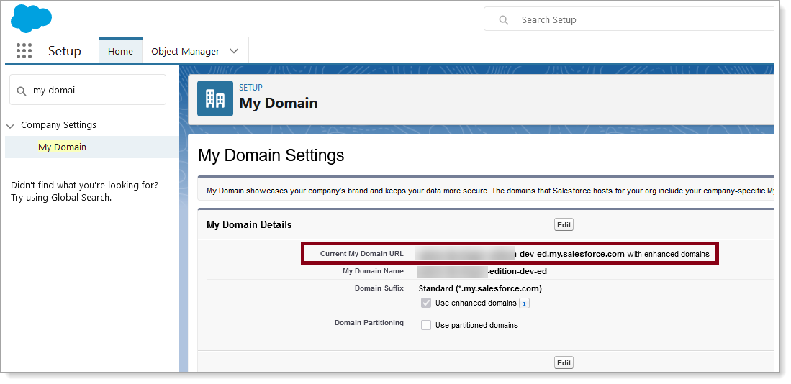Click the '-edition-dev-ed' domain name value
The image size is (791, 384).
pyautogui.click(x=517, y=272)
